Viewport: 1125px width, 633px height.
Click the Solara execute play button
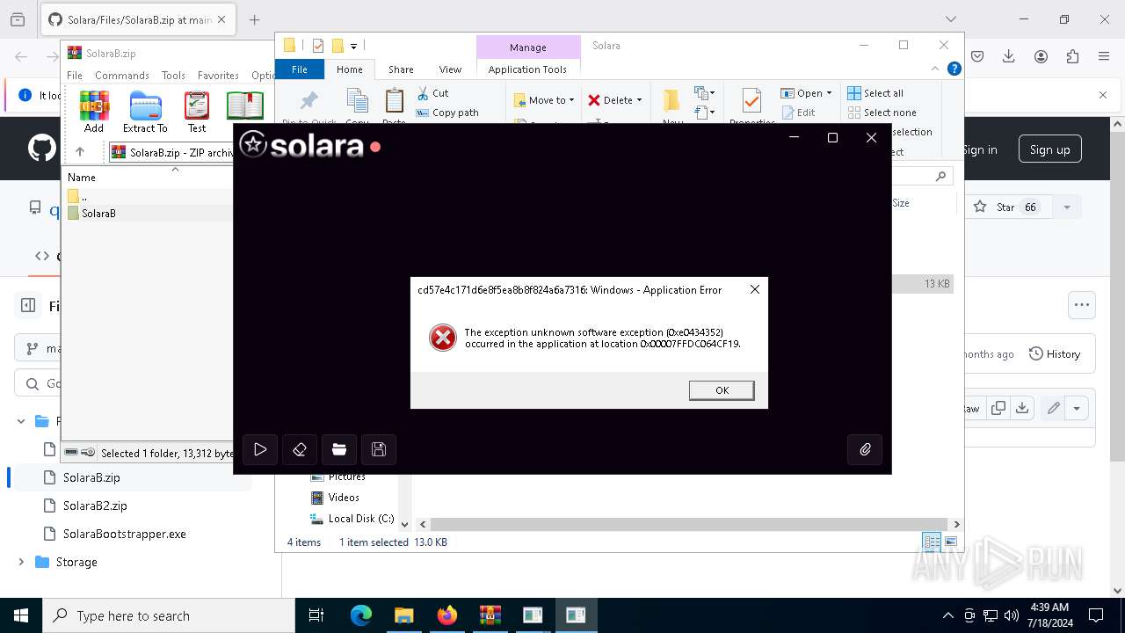pos(260,449)
